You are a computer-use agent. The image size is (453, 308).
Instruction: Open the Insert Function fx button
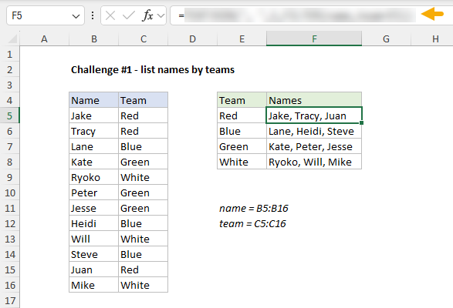(x=147, y=15)
